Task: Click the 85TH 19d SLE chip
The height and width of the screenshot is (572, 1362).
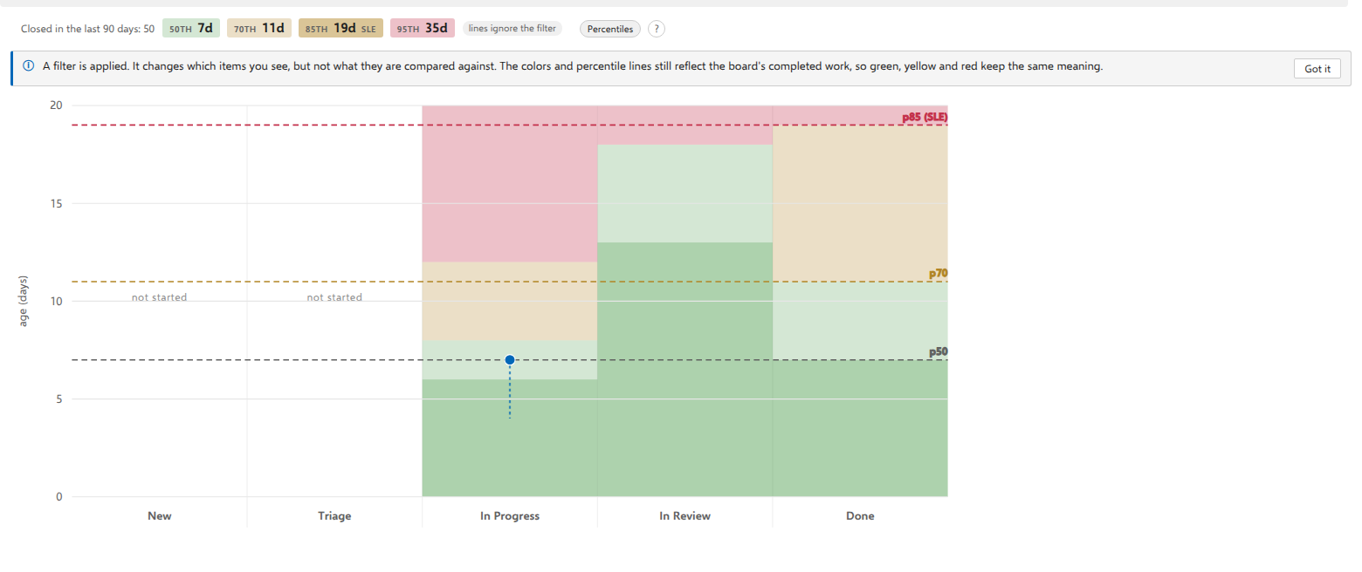Action: click(340, 29)
